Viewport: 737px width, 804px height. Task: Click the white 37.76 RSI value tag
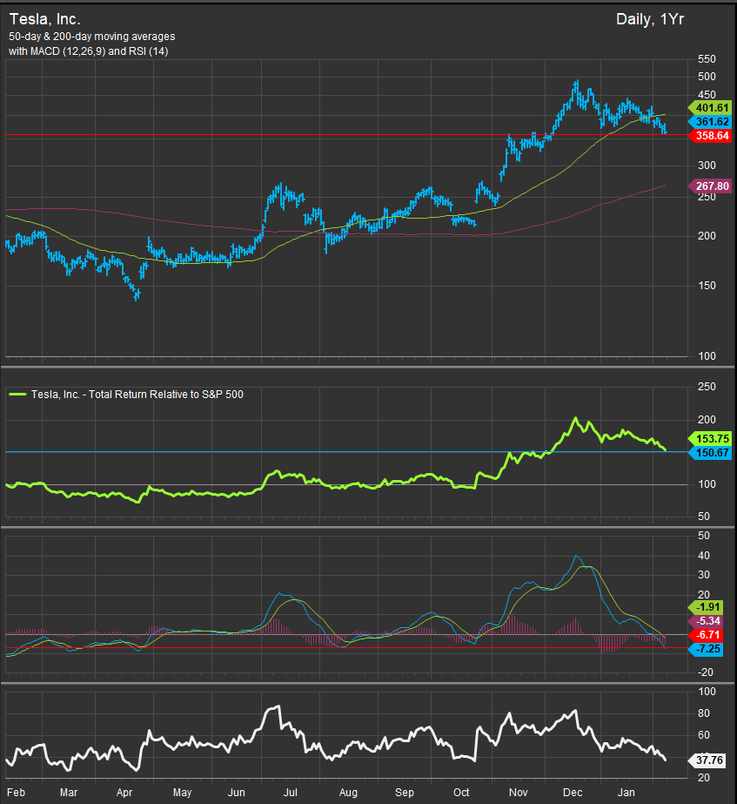pyautogui.click(x=707, y=760)
